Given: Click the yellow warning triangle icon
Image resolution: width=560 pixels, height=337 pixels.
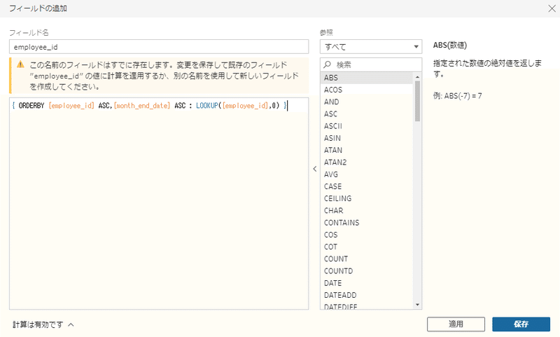Looking at the screenshot, I should [x=20, y=64].
